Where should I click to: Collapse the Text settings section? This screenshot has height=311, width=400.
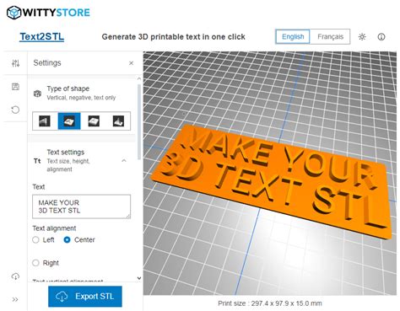pyautogui.click(x=124, y=161)
